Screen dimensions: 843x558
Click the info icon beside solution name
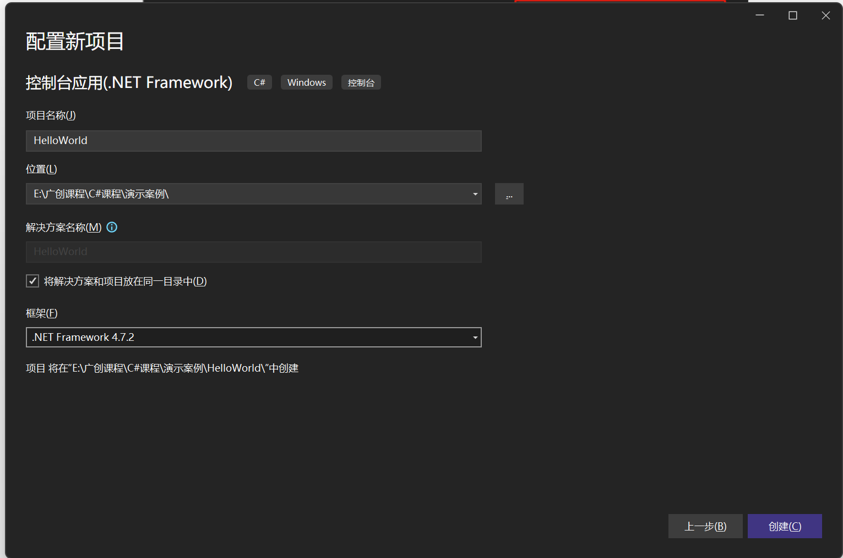tap(112, 227)
